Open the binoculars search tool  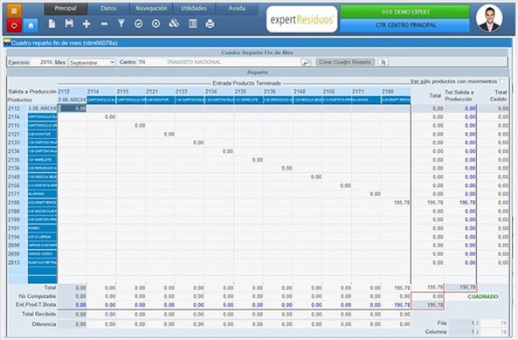[174, 24]
